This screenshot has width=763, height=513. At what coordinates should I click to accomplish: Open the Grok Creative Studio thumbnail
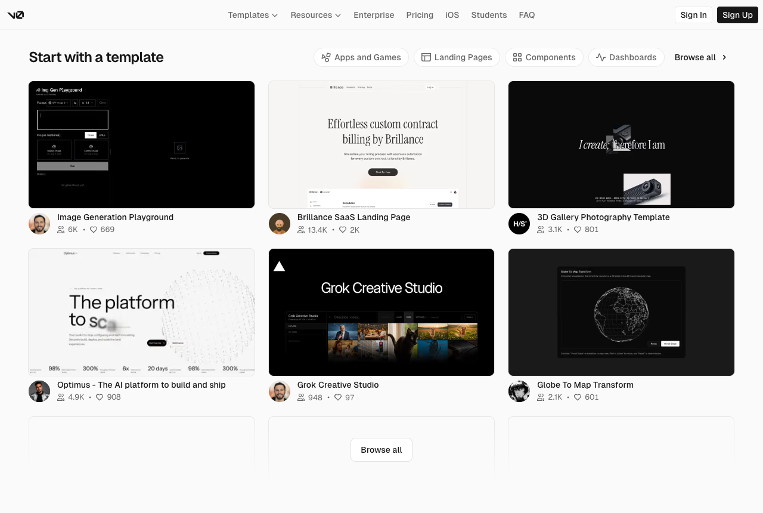[381, 312]
